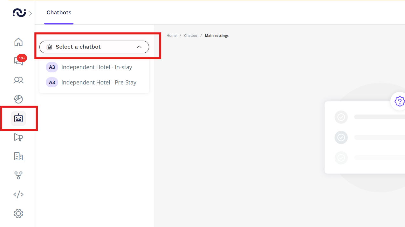
Task: Open the campaigns megaphone icon
Action: click(x=18, y=137)
